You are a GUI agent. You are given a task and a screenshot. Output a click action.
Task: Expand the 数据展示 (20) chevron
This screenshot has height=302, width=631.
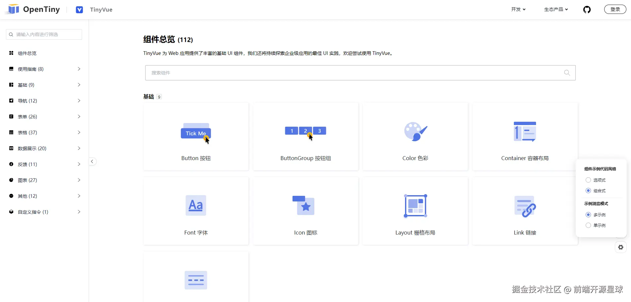(79, 148)
